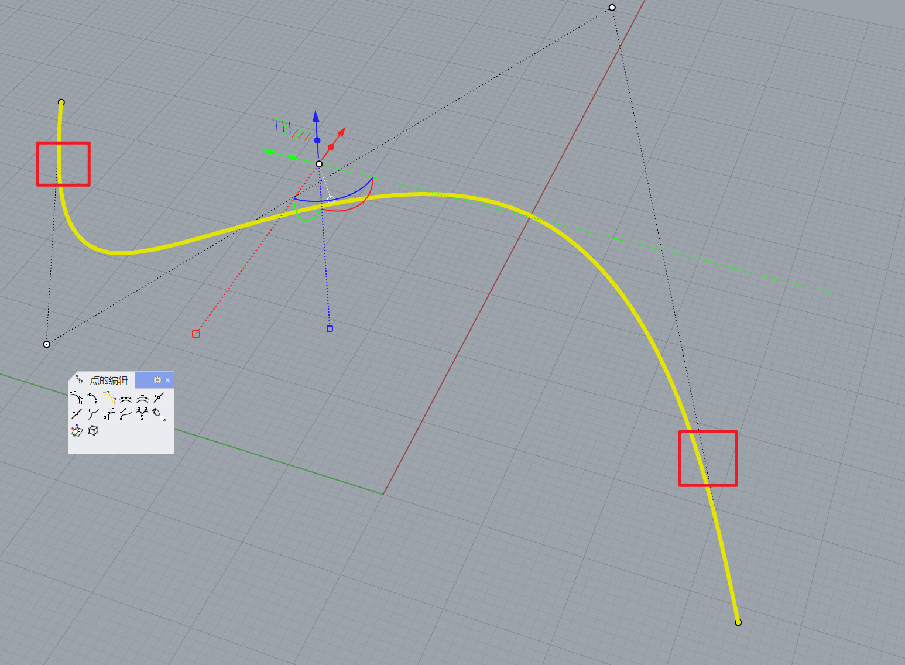Select the Remove control point tool

point(142,398)
